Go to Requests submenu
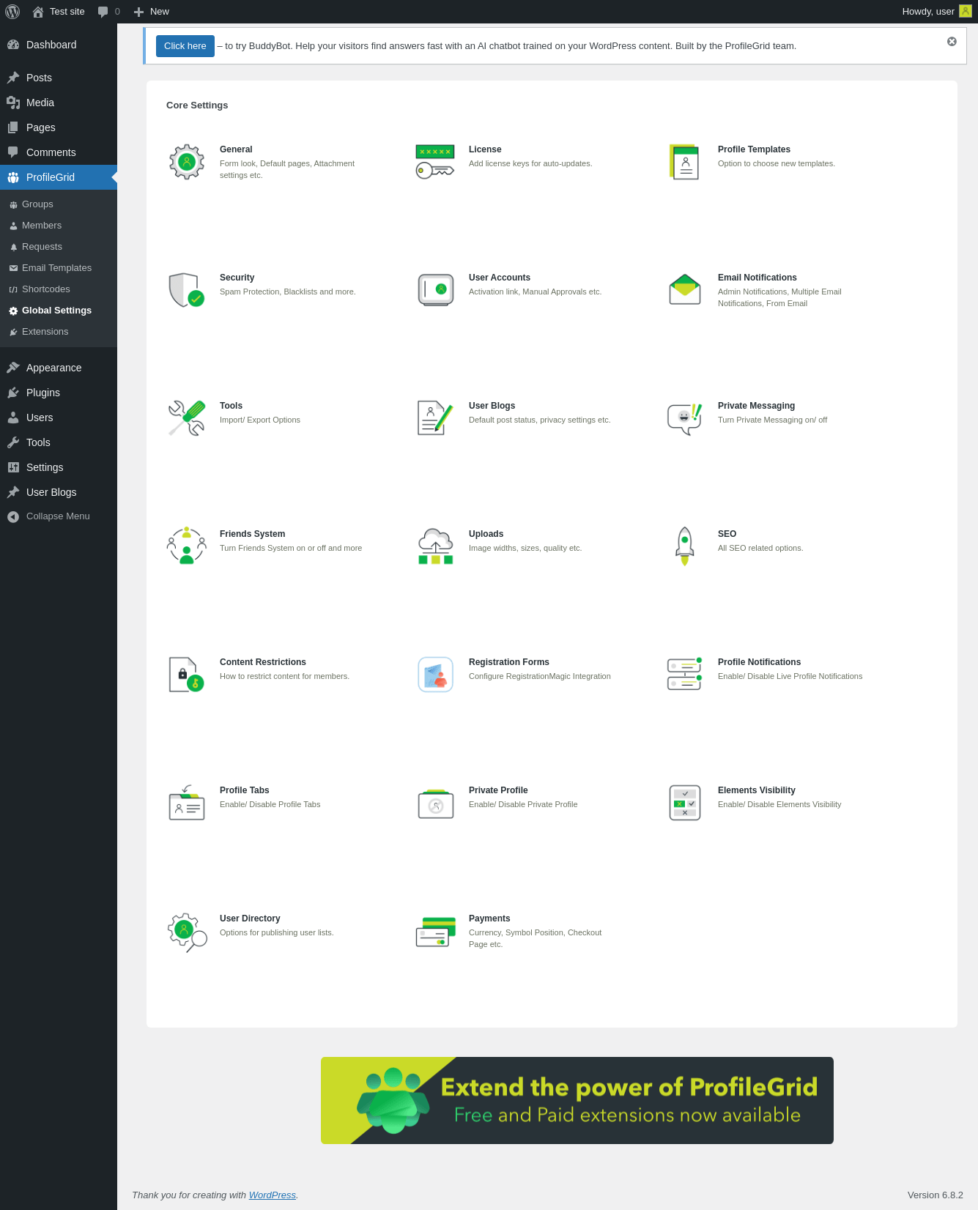This screenshot has height=1210, width=978. click(59, 247)
